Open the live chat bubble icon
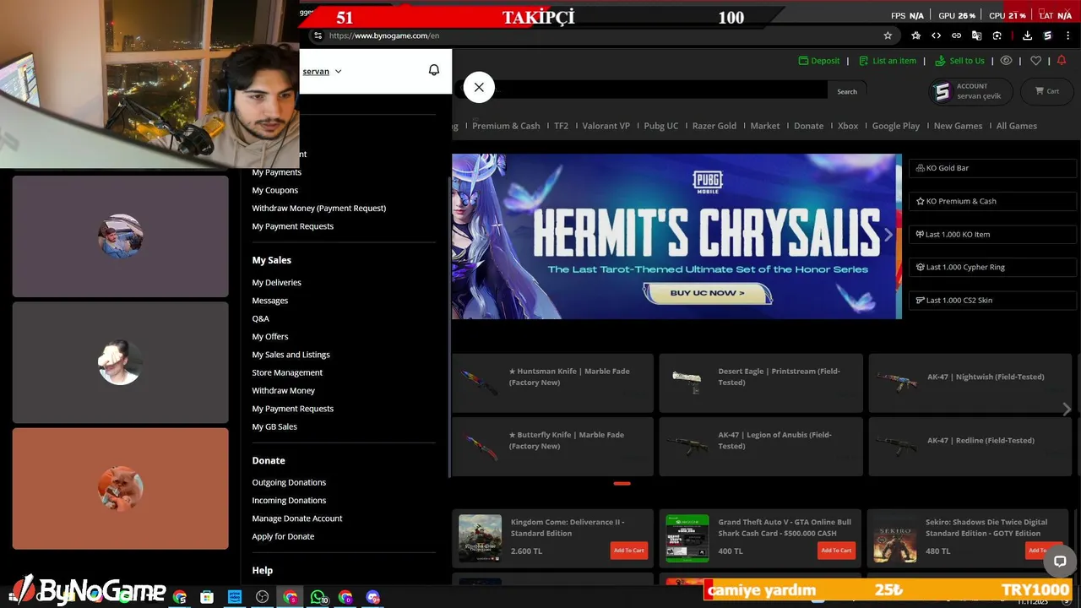Image resolution: width=1081 pixels, height=608 pixels. (1060, 562)
